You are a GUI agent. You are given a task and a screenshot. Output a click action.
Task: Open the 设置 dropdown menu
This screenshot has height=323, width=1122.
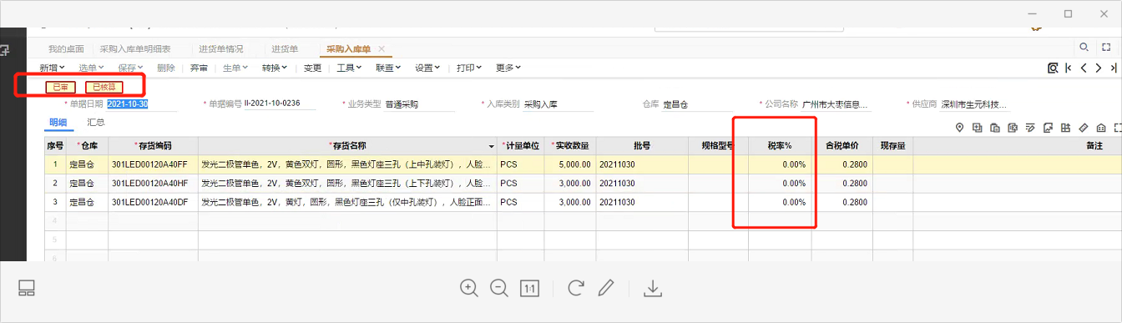pyautogui.click(x=428, y=68)
